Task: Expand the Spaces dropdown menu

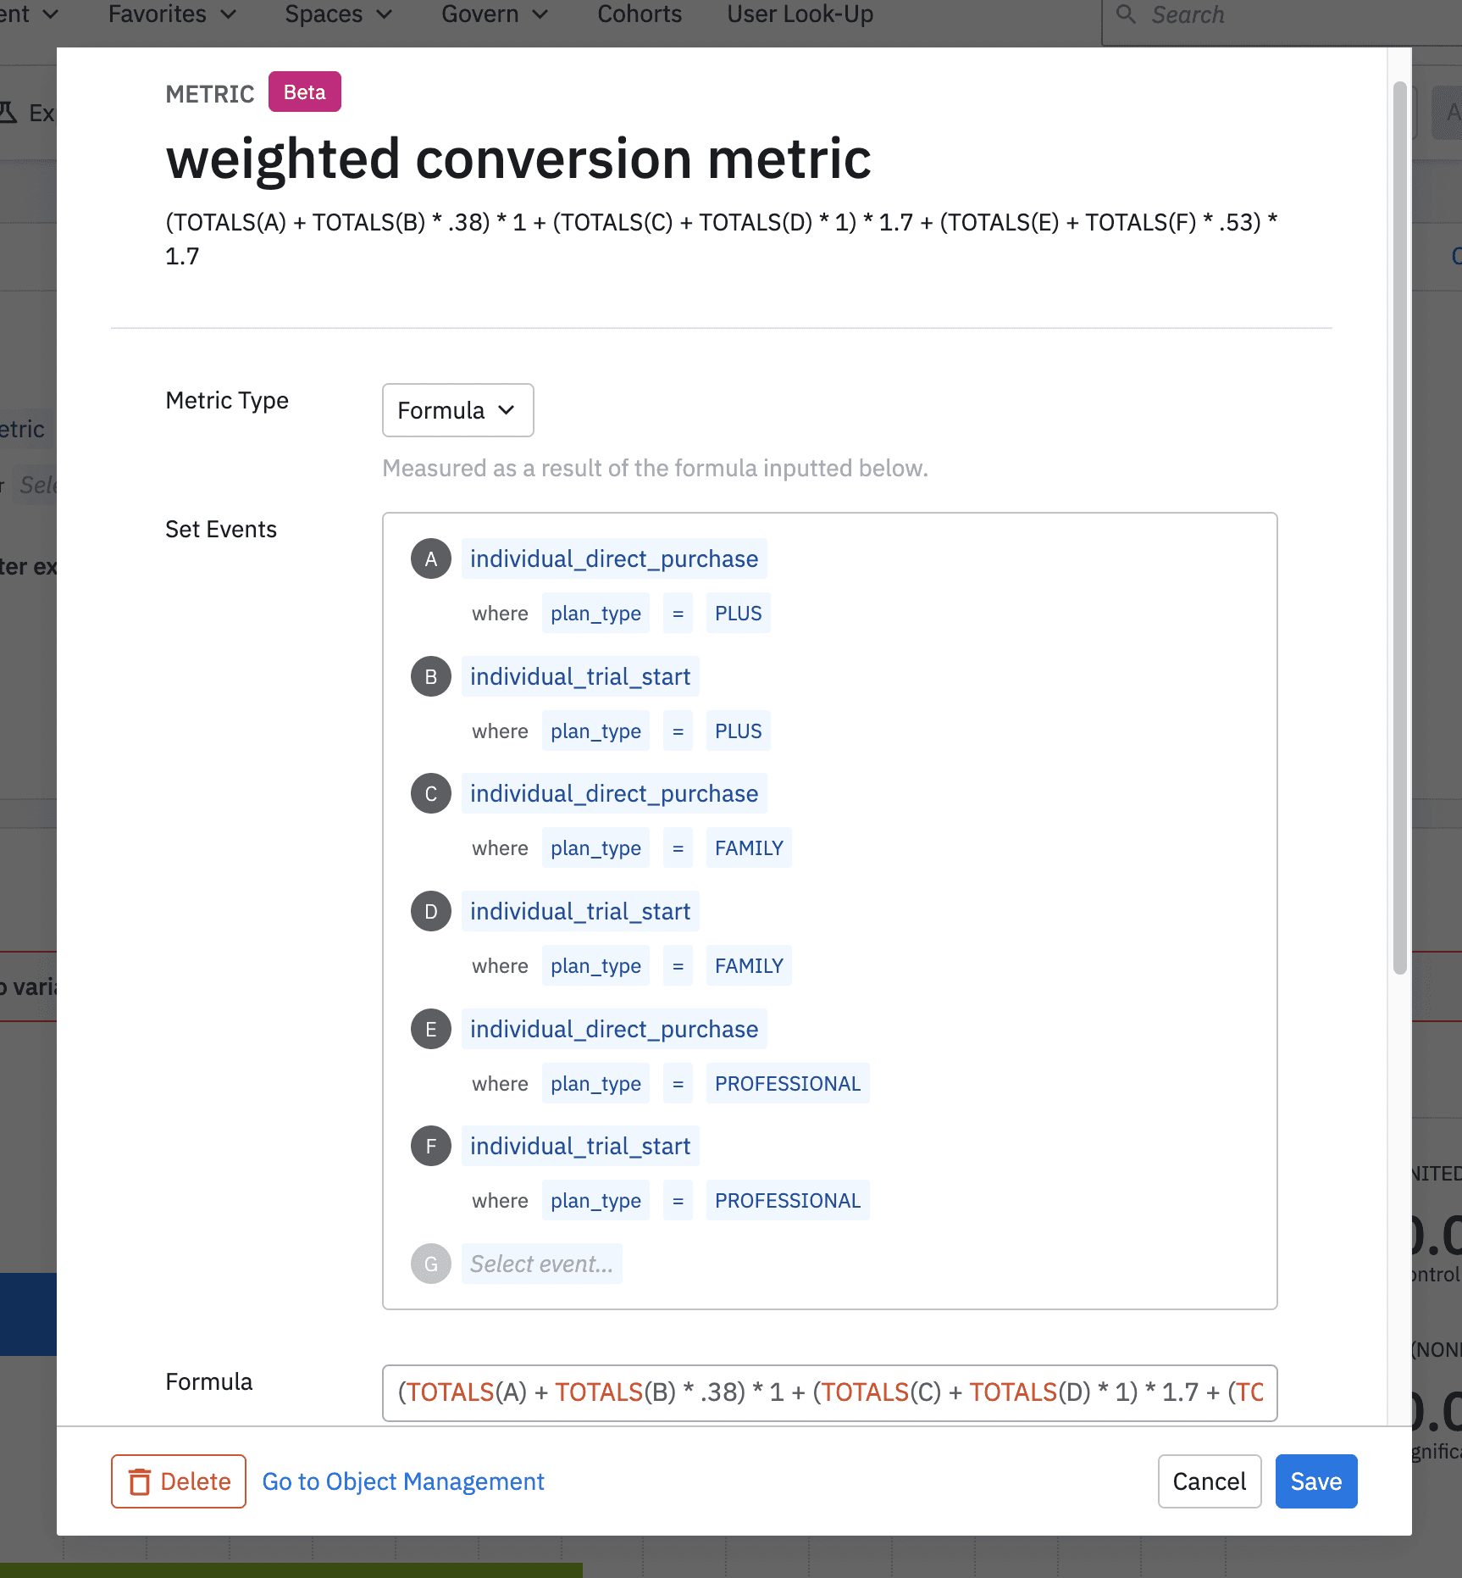Action: [x=336, y=14]
